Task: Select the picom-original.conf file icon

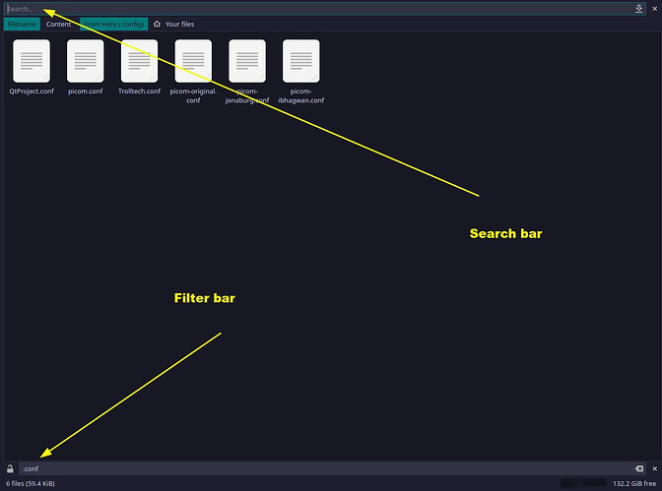Action: (193, 60)
